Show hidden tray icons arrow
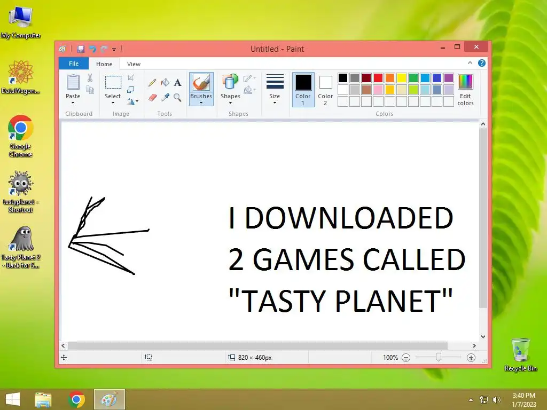547x410 pixels. click(471, 400)
